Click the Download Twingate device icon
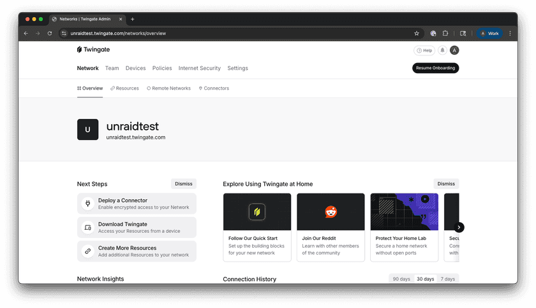The image size is (536, 308). 87,228
